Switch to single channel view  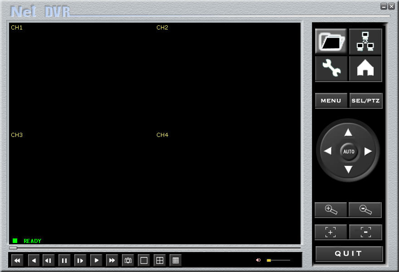pyautogui.click(x=144, y=261)
